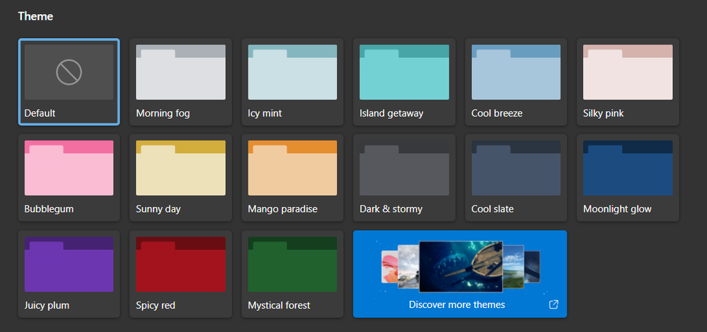Choose the Sunny day theme
Image resolution: width=707 pixels, height=332 pixels.
click(x=180, y=178)
